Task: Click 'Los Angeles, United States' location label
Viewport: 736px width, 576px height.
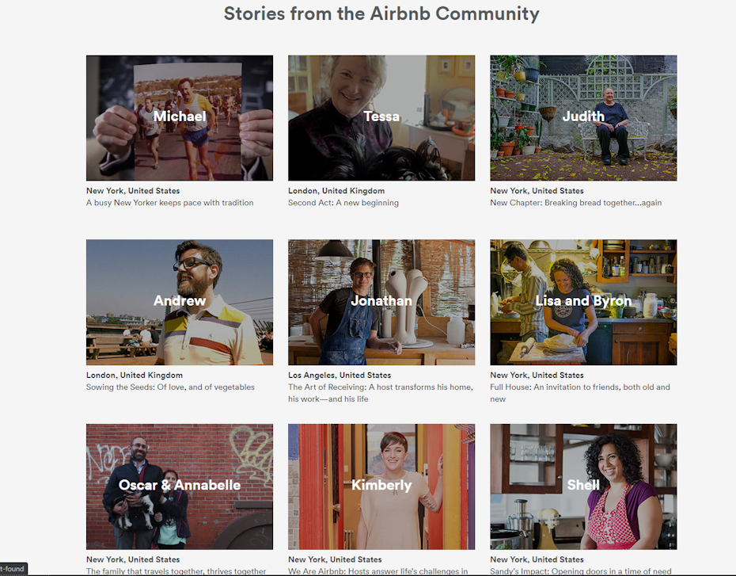Action: (340, 376)
